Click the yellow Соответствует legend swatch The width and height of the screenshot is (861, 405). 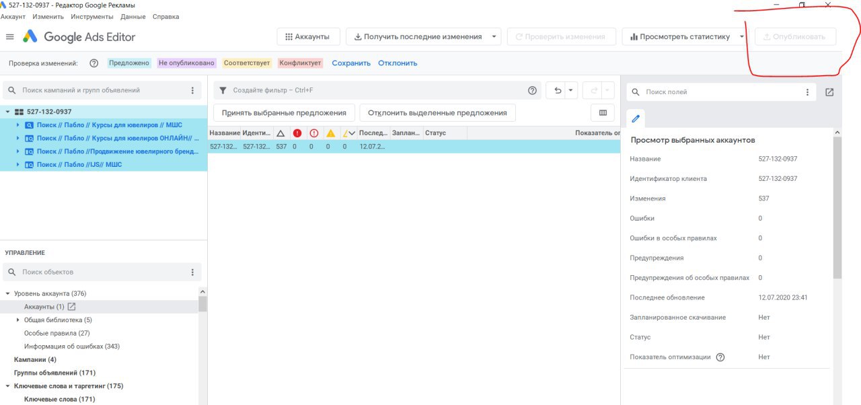pos(247,63)
